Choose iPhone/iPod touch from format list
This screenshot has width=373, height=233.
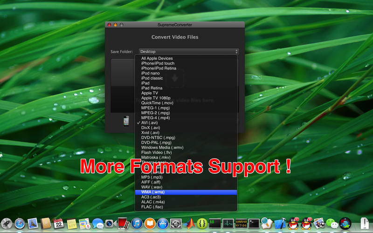(x=186, y=63)
